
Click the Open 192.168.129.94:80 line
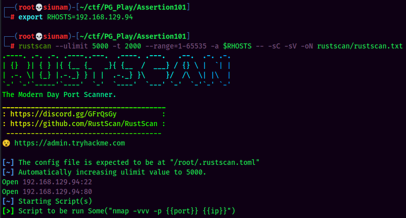click(47, 191)
